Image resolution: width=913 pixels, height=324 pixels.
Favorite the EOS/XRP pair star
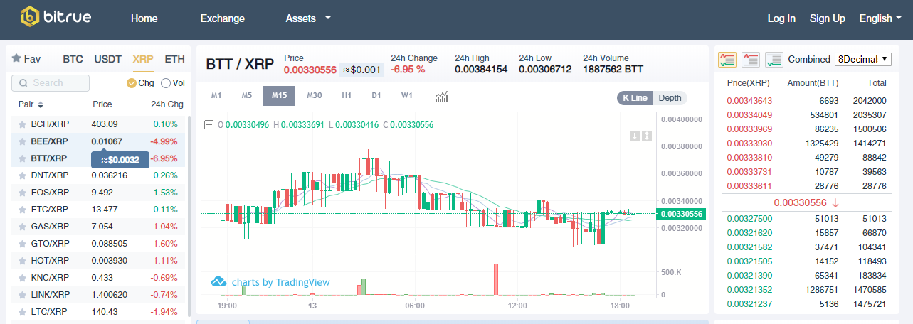pyautogui.click(x=23, y=193)
